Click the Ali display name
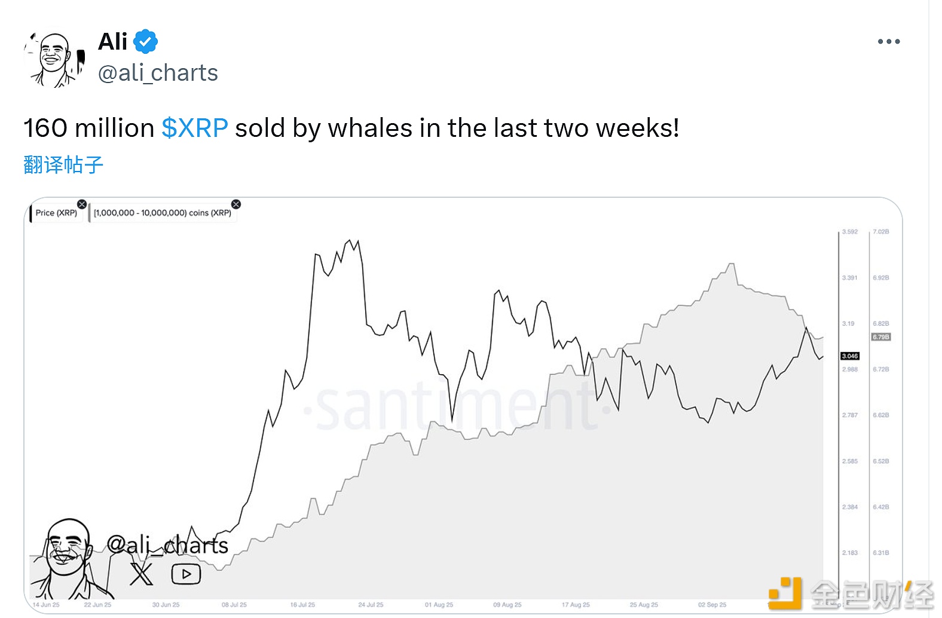This screenshot has width=942, height=618. [x=113, y=42]
